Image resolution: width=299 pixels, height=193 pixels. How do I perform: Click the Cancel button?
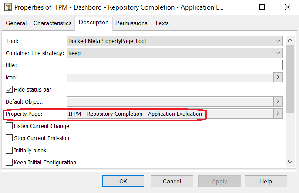click(171, 181)
